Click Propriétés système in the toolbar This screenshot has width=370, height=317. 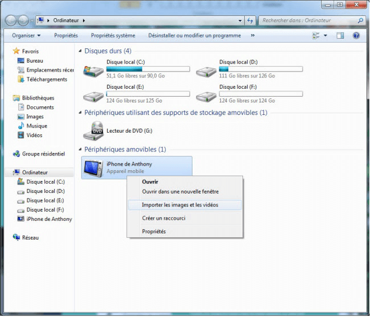pyautogui.click(x=113, y=35)
